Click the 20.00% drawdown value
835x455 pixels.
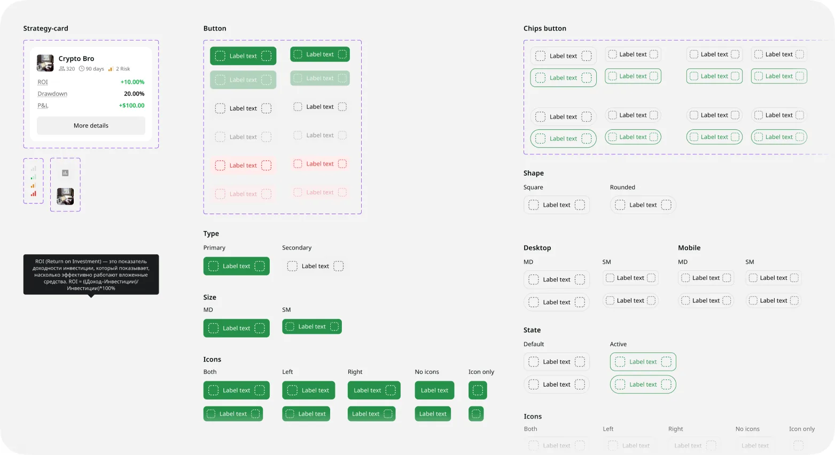(134, 94)
